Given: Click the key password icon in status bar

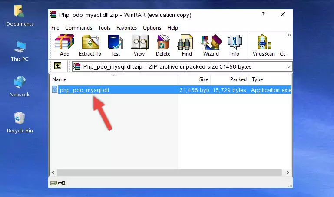Looking at the screenshot, I should [62, 183].
